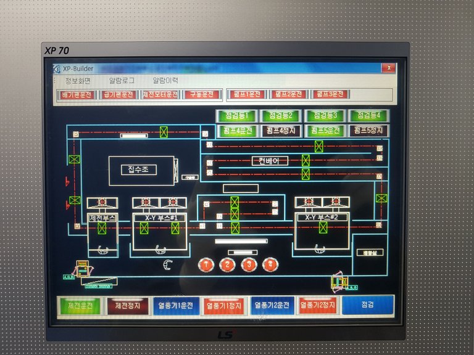
Task: Click right fan symbol above X-Y 부스#2
Action: pyautogui.click(x=336, y=202)
